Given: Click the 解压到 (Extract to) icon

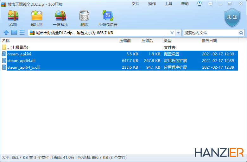Looking at the screenshot, I should (37, 16).
